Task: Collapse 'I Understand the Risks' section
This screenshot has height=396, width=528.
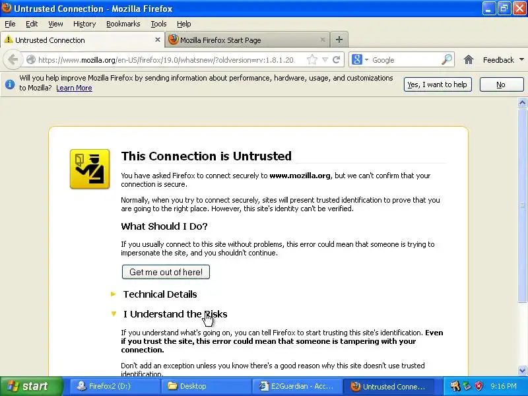Action: coord(169,314)
